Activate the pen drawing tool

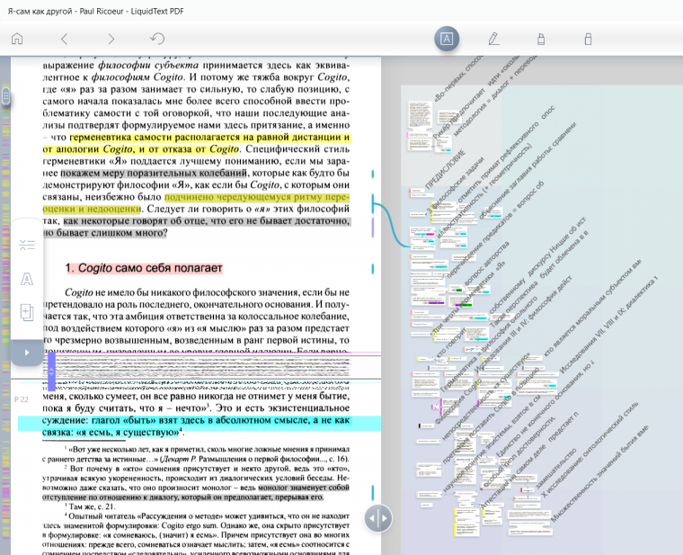493,39
